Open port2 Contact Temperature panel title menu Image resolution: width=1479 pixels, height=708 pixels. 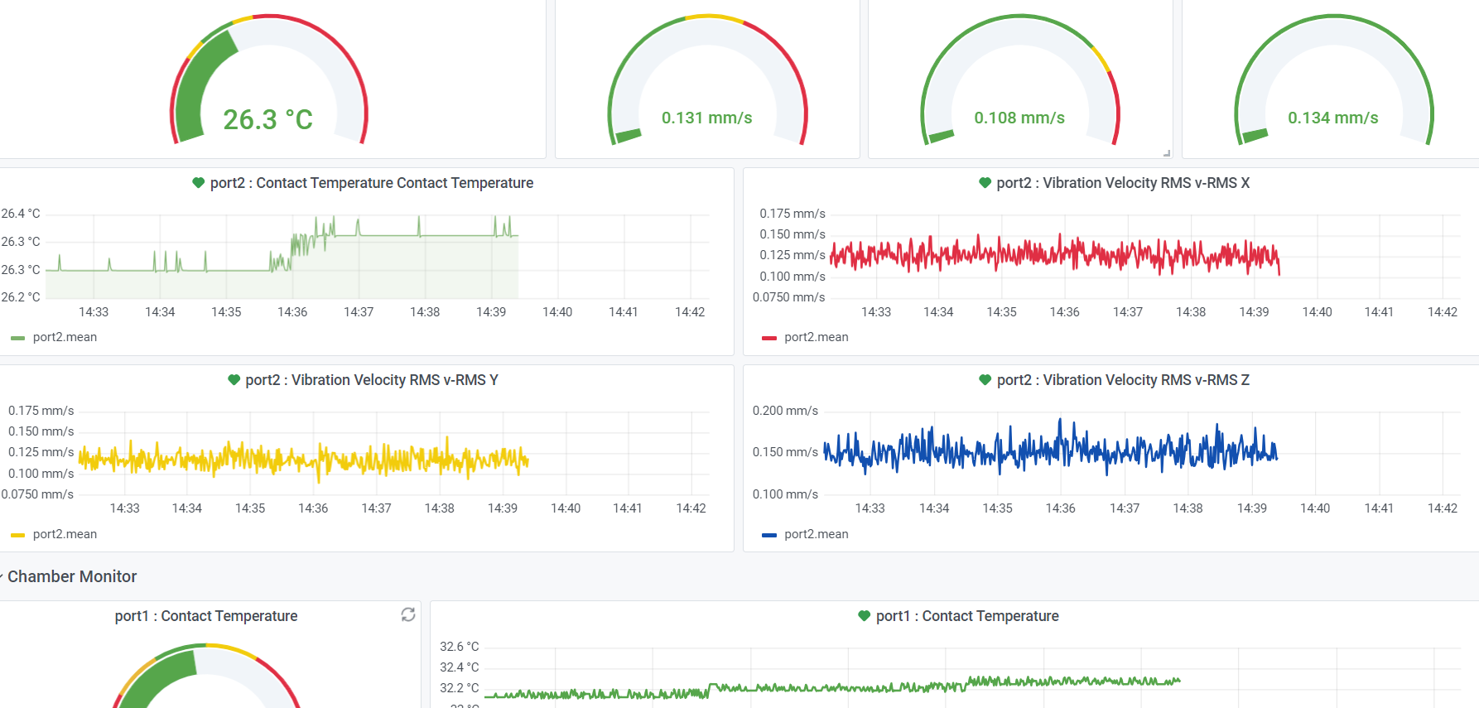coord(372,183)
